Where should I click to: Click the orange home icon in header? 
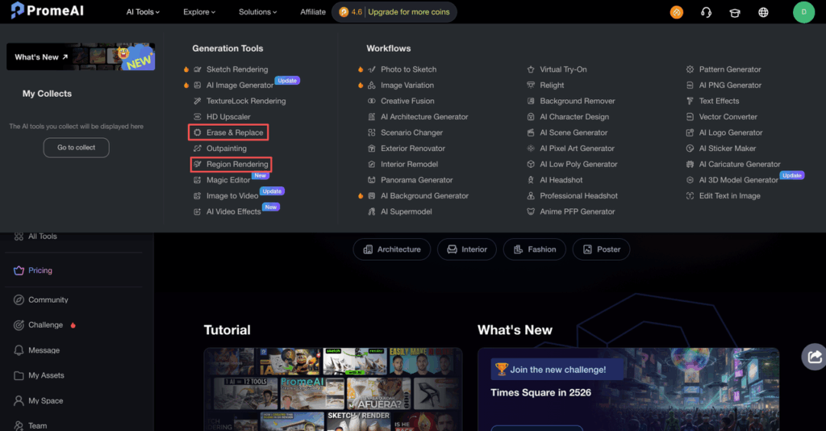point(677,12)
